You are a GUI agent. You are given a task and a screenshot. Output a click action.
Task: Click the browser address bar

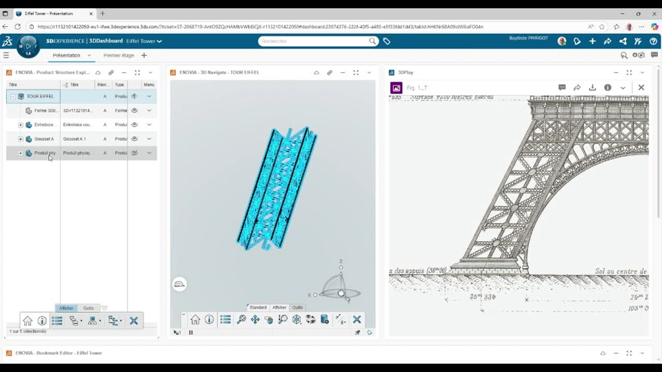click(x=308, y=27)
